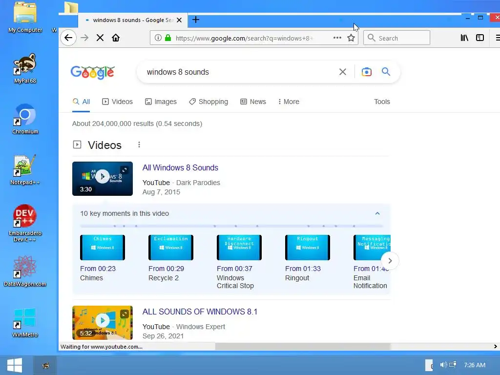Click 'From 00:23' timestamp text
Viewport: 500px width, 375px height.
tap(98, 269)
